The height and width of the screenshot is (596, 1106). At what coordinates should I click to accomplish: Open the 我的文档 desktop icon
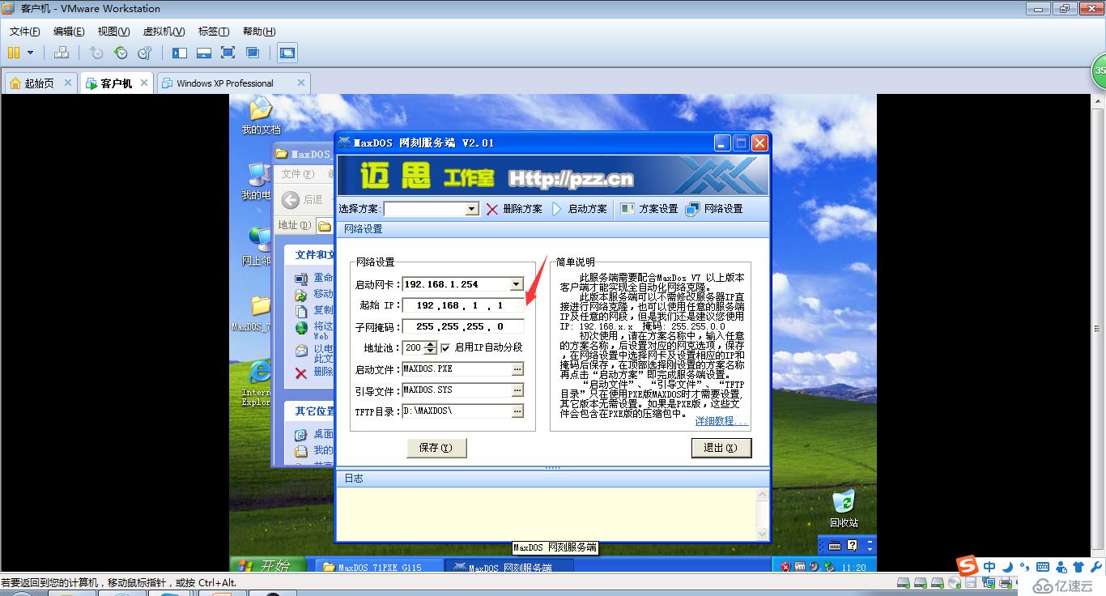(261, 116)
